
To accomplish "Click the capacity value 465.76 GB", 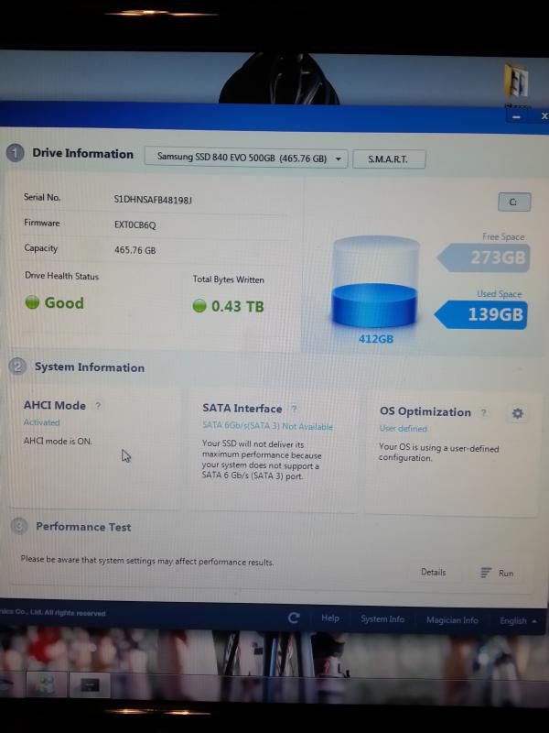I will coord(135,250).
